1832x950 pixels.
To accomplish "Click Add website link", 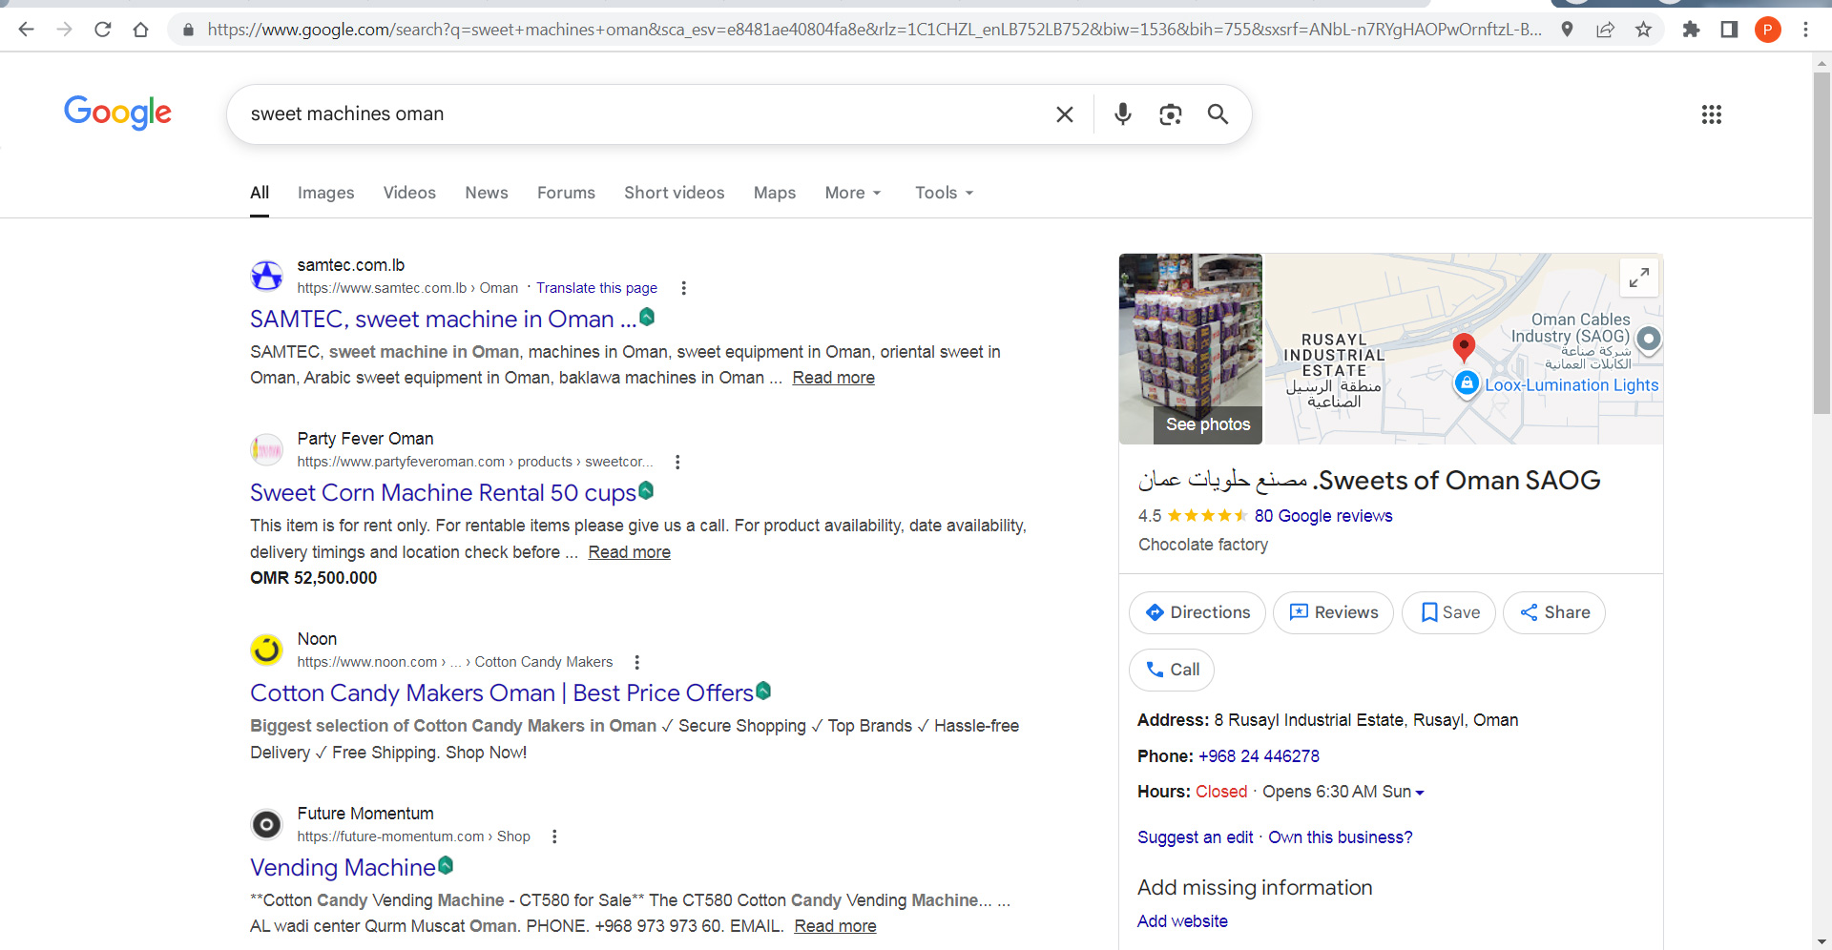I will pos(1182,921).
